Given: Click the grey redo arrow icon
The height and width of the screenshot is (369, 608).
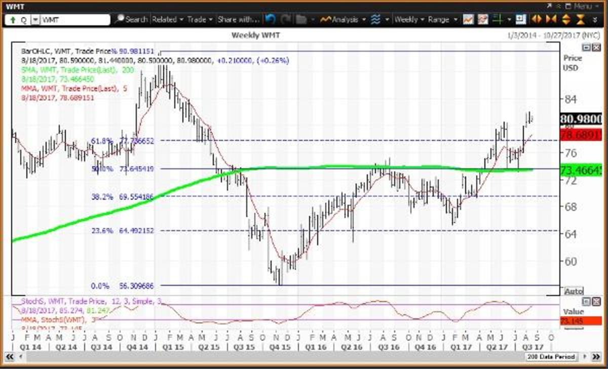Looking at the screenshot, I should [x=286, y=19].
